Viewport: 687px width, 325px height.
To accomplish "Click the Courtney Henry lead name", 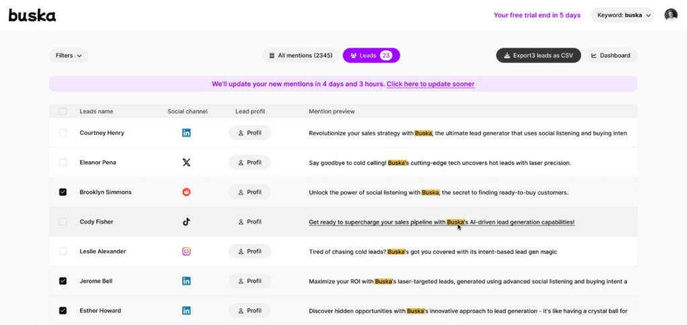I will (x=102, y=133).
